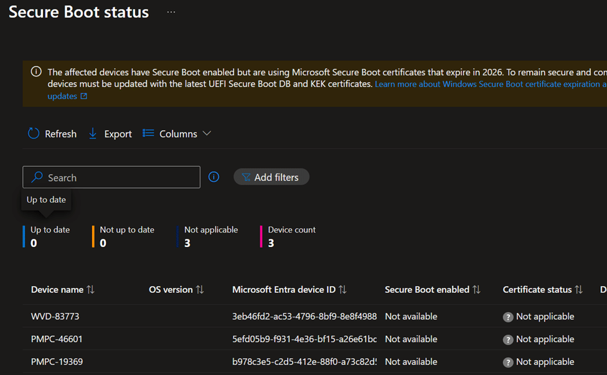
Task: Open the Columns chooser dropdown
Action: 177,134
